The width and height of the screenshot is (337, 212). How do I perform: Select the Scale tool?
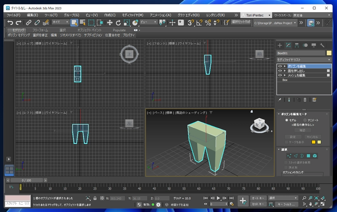(127, 23)
